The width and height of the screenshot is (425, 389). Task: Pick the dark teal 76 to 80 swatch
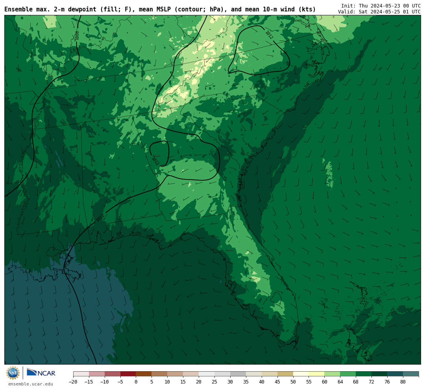click(395, 374)
